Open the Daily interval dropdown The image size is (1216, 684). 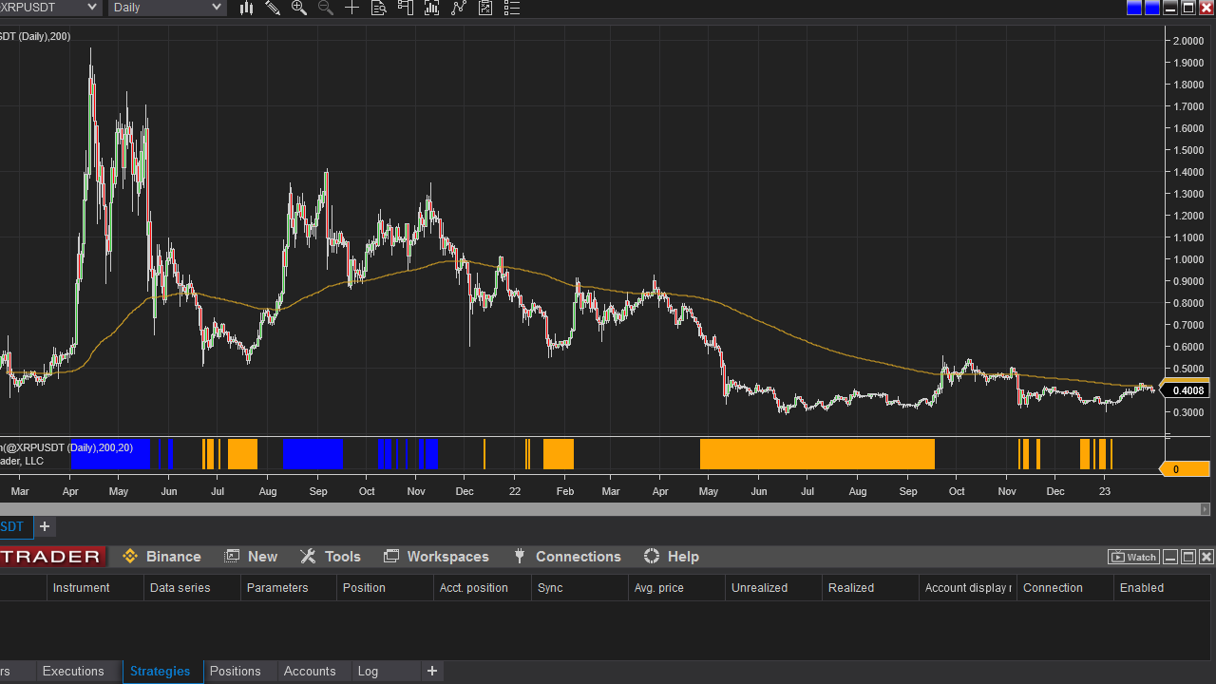coord(167,8)
